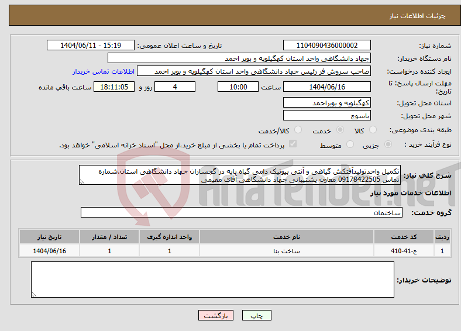This screenshot has width=461, height=331.
Task: Click the واحد اندازه گیری column header
Action: click(169, 237)
